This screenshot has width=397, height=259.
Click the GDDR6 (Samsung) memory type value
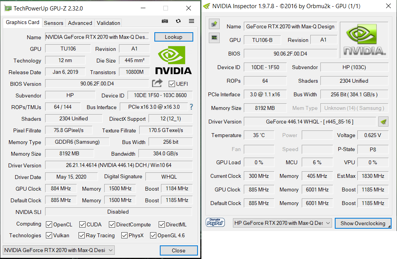tap(77, 142)
